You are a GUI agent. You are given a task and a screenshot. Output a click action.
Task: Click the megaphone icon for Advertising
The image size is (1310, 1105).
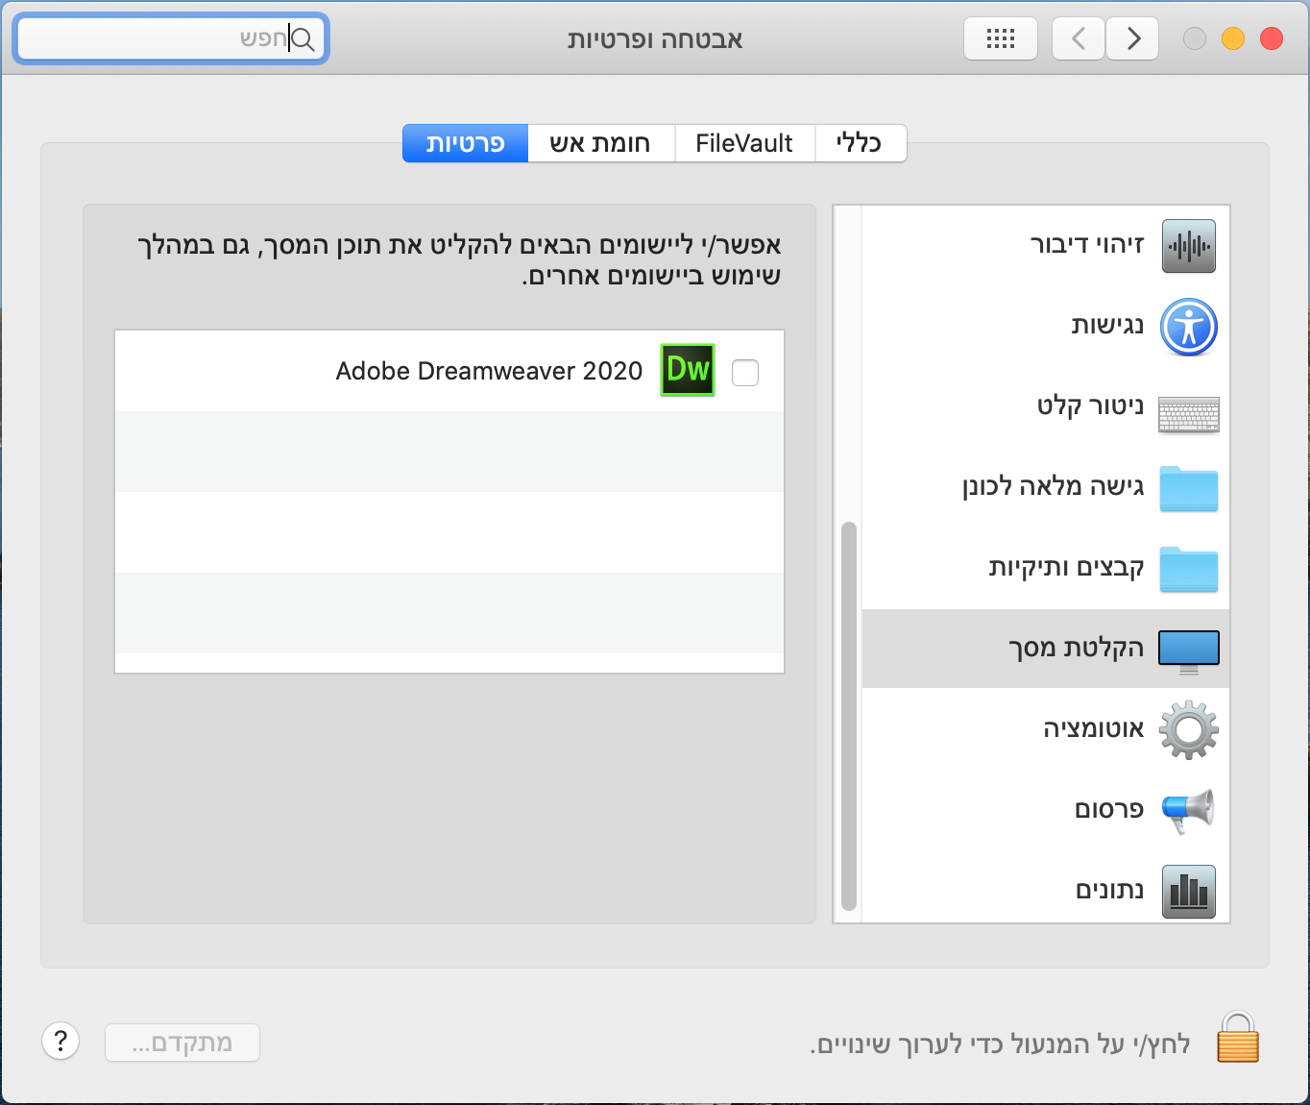click(1188, 809)
